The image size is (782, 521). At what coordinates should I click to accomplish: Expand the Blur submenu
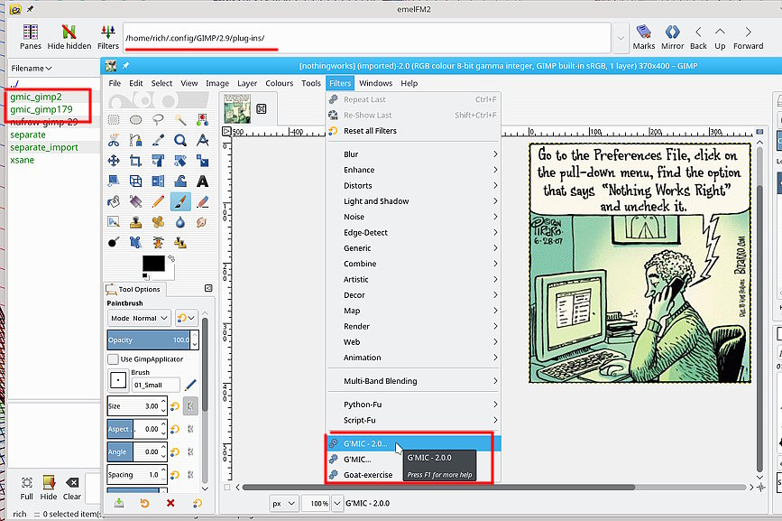pyautogui.click(x=413, y=154)
